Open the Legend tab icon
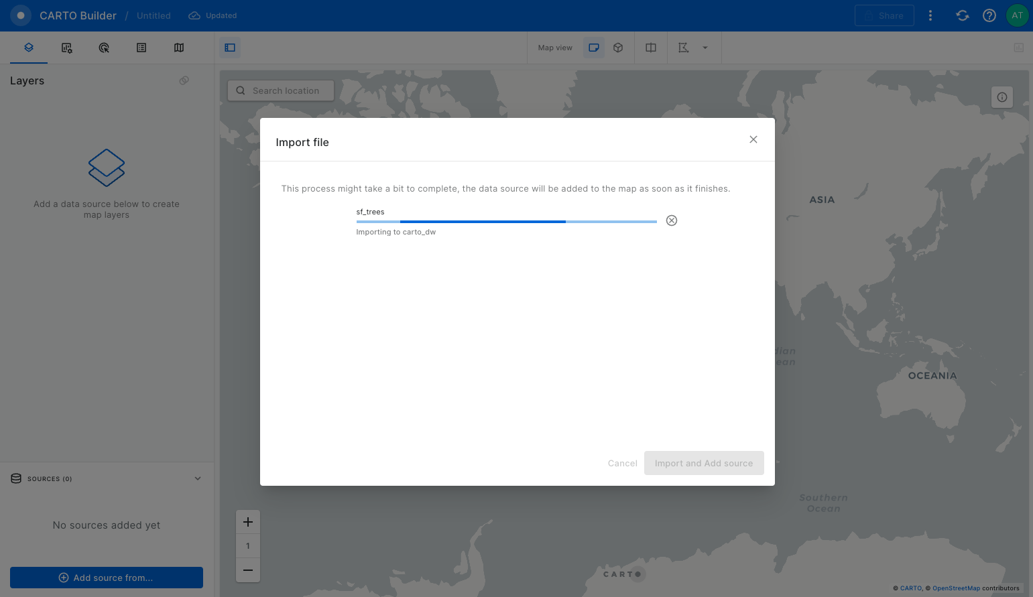 coord(141,48)
